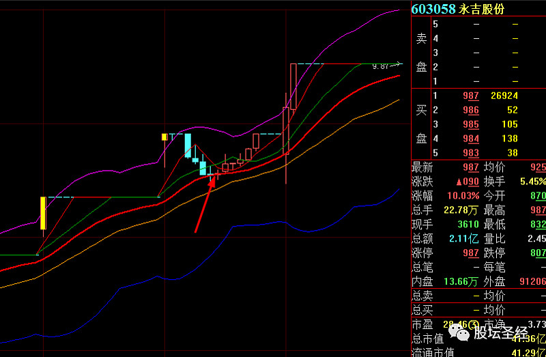Click the 每笔 label

pyautogui.click(x=494, y=267)
